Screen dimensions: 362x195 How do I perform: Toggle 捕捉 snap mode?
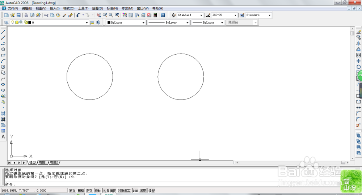pos(72,191)
